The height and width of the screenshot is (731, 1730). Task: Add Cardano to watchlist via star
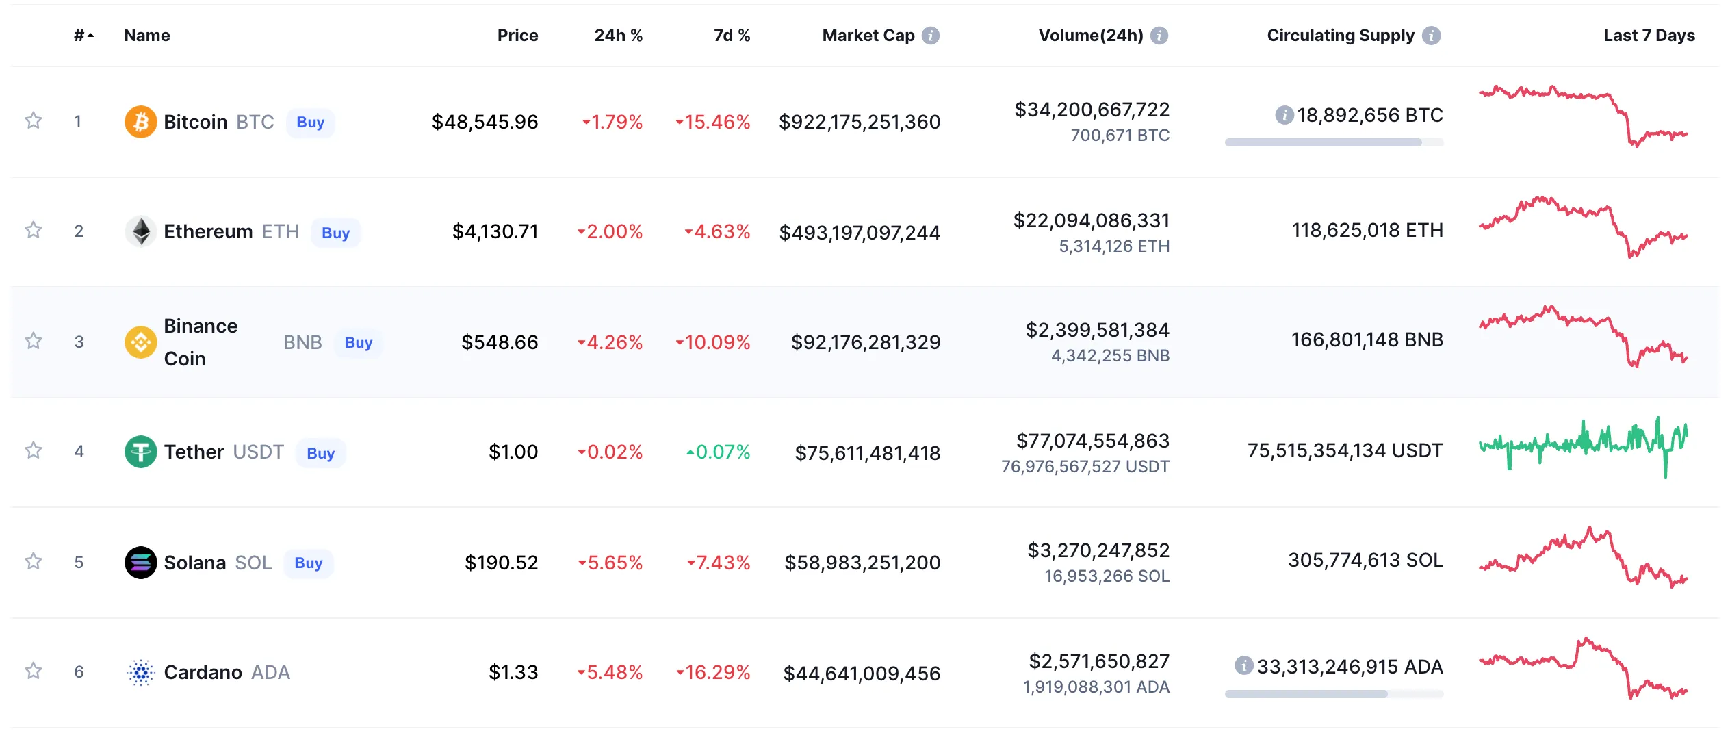coord(34,671)
